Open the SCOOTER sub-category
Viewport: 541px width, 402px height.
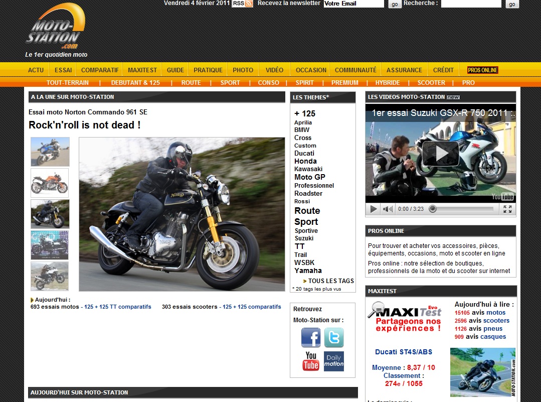[431, 83]
